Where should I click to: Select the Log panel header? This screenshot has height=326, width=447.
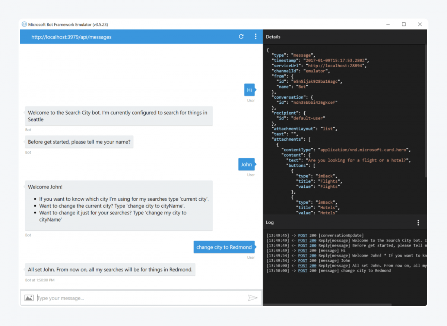pos(270,222)
